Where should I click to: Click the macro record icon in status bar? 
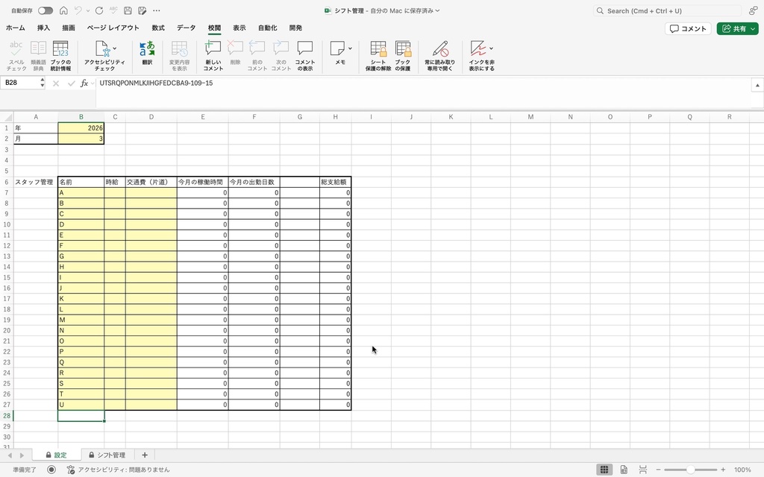tap(51, 470)
